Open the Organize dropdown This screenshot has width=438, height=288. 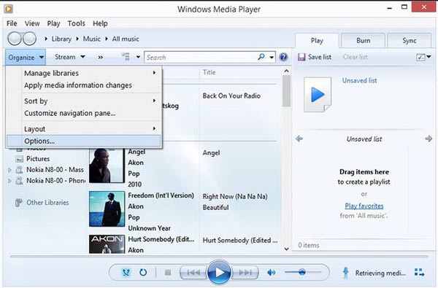(x=26, y=57)
